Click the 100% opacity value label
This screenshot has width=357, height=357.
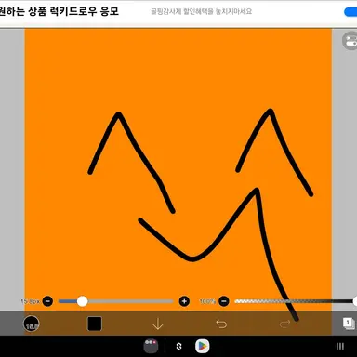[x=207, y=301]
